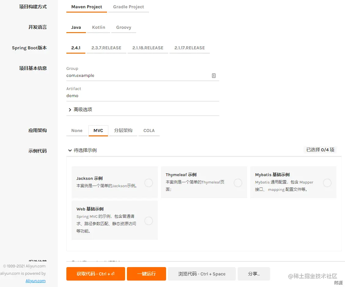The height and width of the screenshot is (287, 345).
Task: Click the Spring Boot版本 section label
Action: (x=29, y=48)
